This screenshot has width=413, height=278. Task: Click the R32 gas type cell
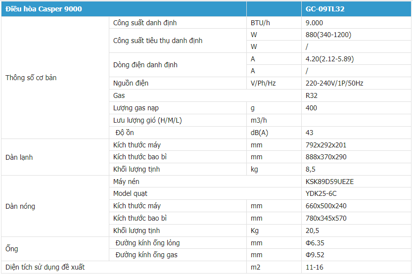(x=312, y=95)
